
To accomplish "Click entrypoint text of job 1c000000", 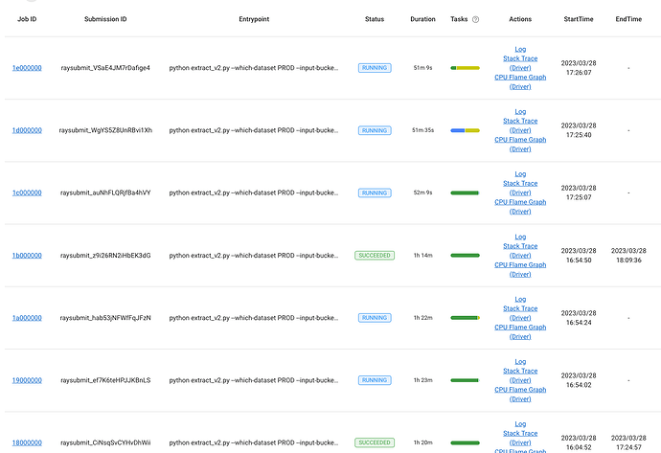I will [254, 193].
